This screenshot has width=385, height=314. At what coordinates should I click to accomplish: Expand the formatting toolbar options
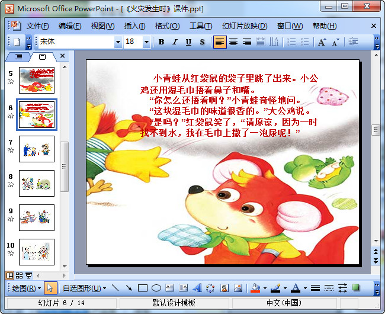pyautogui.click(x=377, y=42)
